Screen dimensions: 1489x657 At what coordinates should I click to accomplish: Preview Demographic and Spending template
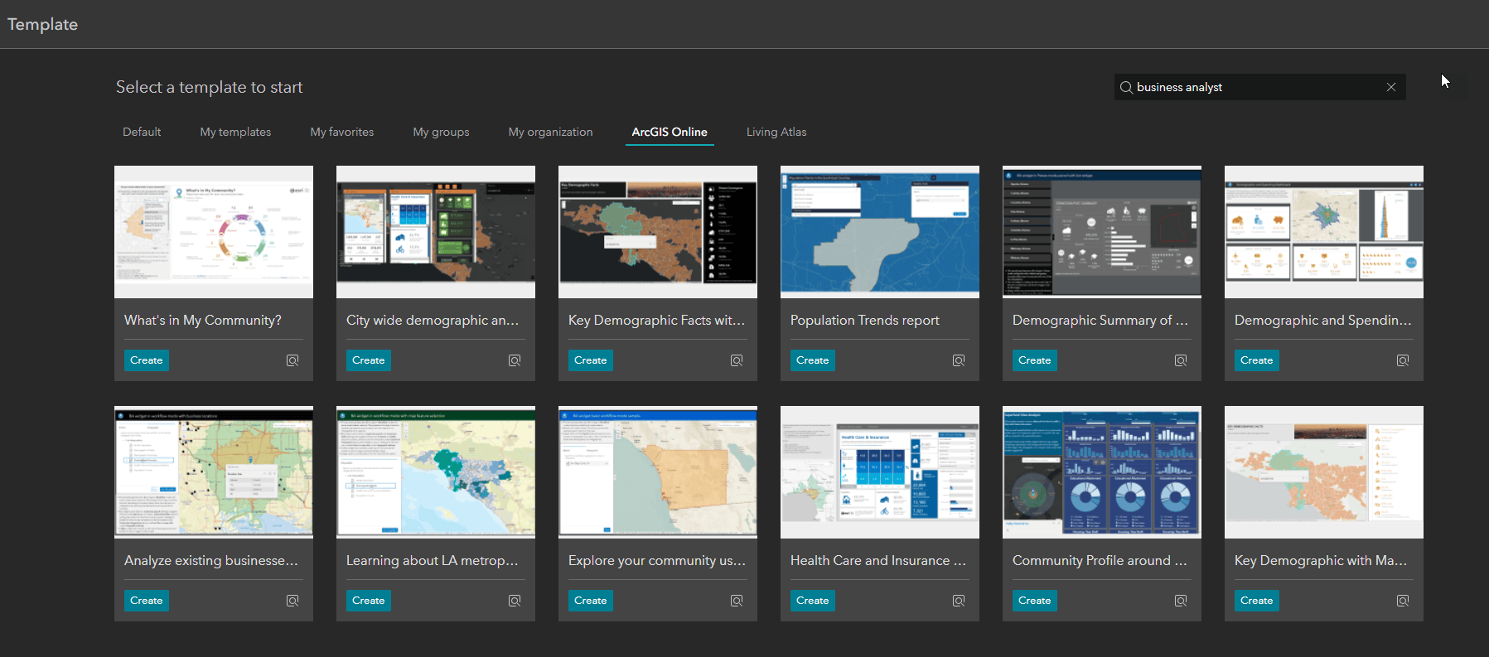(1403, 360)
